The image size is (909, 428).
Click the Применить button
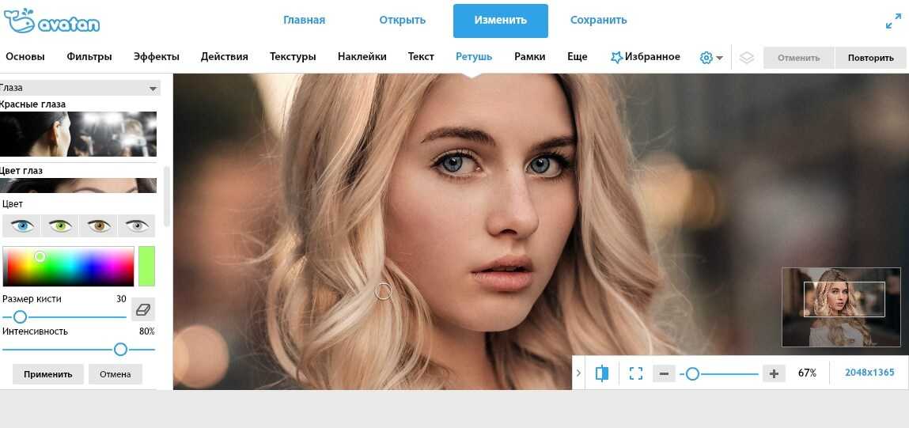click(48, 374)
